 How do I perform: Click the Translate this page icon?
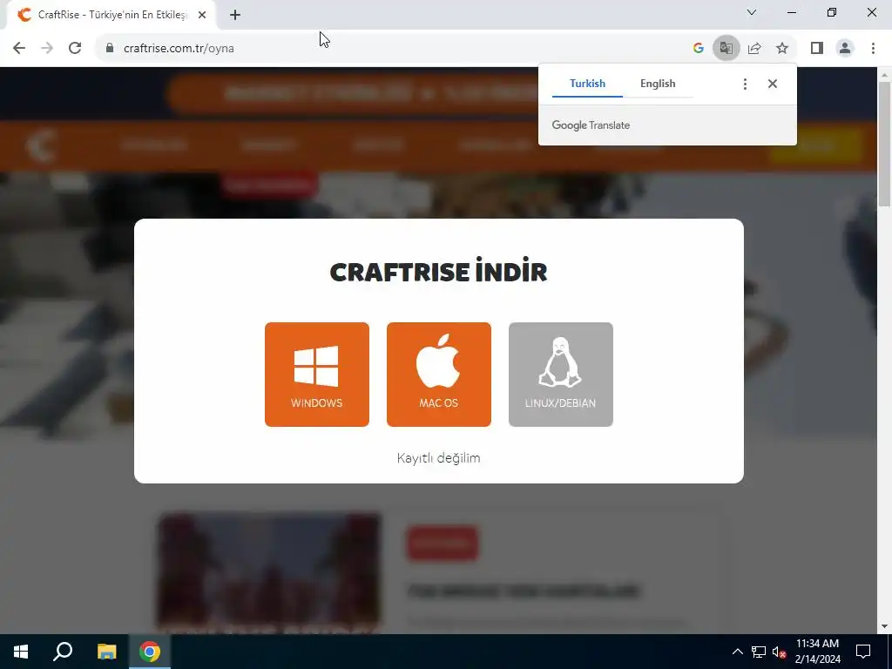[x=726, y=48]
